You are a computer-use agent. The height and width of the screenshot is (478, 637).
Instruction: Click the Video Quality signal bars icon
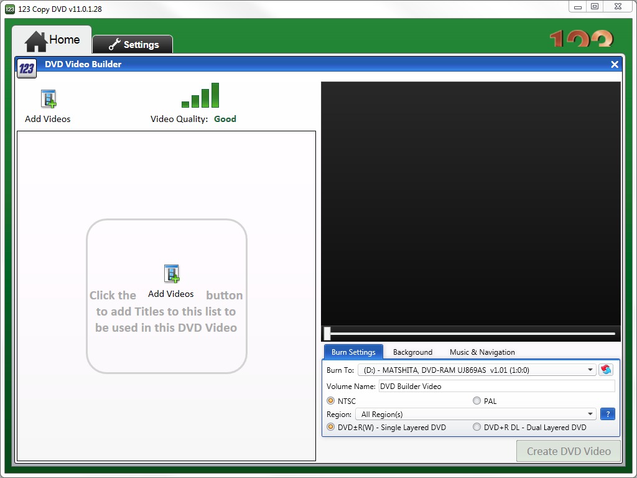pyautogui.click(x=200, y=95)
